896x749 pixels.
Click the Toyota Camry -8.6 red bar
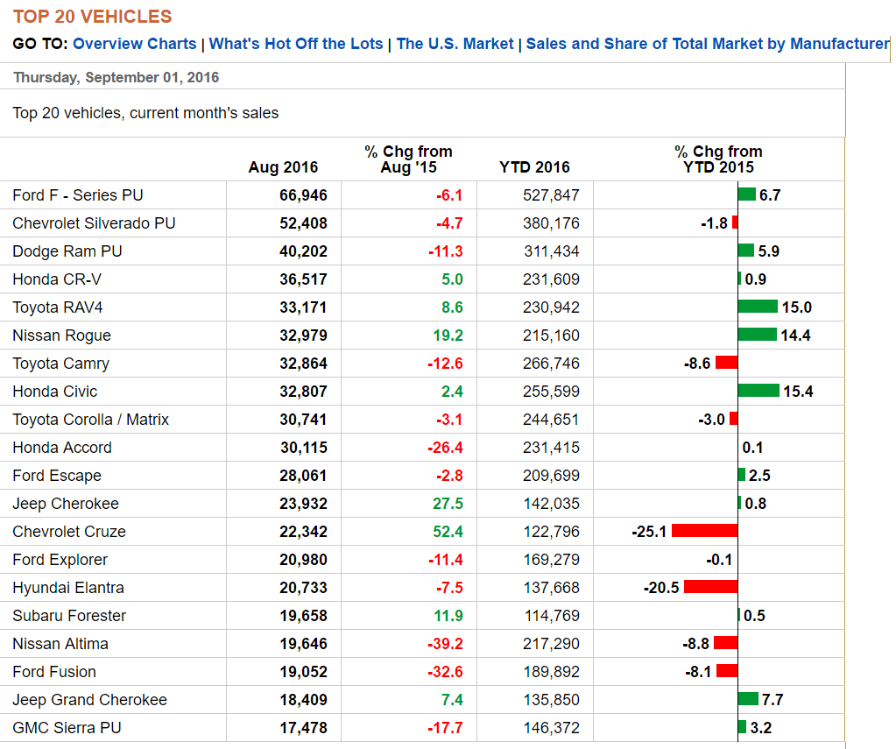[x=726, y=363]
